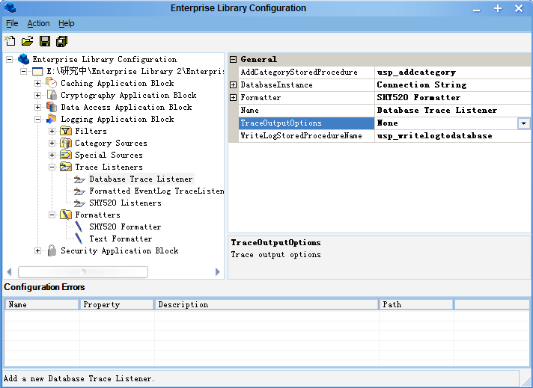Sort errors by Description column header
Viewport: 533px width, 388px height.
coord(266,304)
